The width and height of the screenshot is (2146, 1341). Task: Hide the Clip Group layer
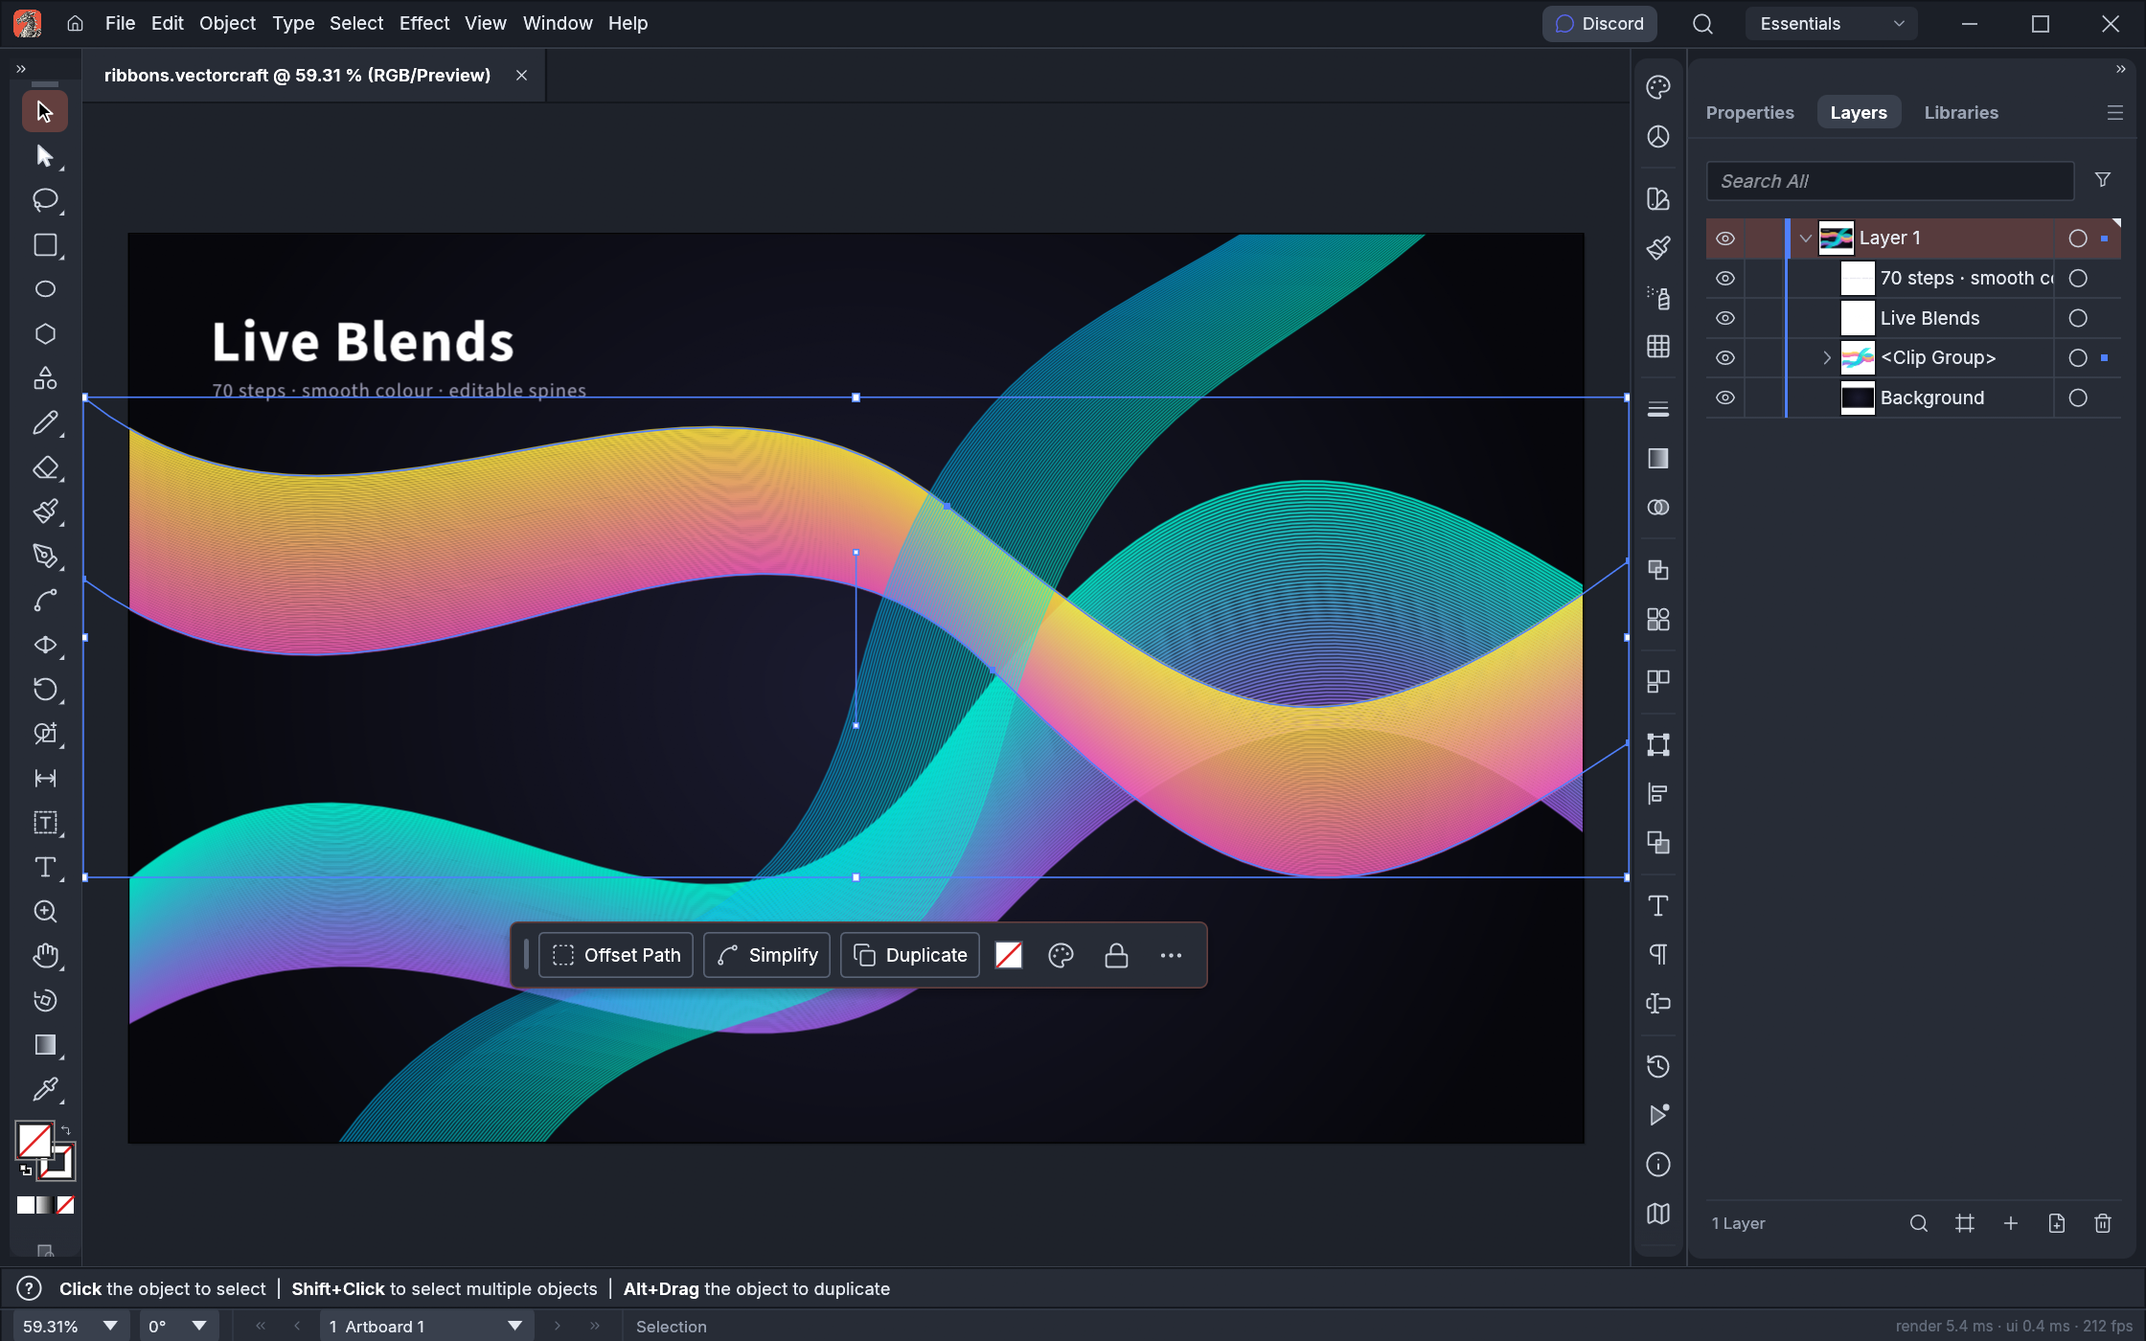pyautogui.click(x=1724, y=358)
